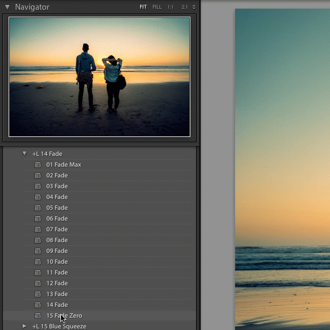Image resolution: width=330 pixels, height=330 pixels.
Task: Click the preset icon beside 15 Fade Zero
Action: [x=38, y=315]
